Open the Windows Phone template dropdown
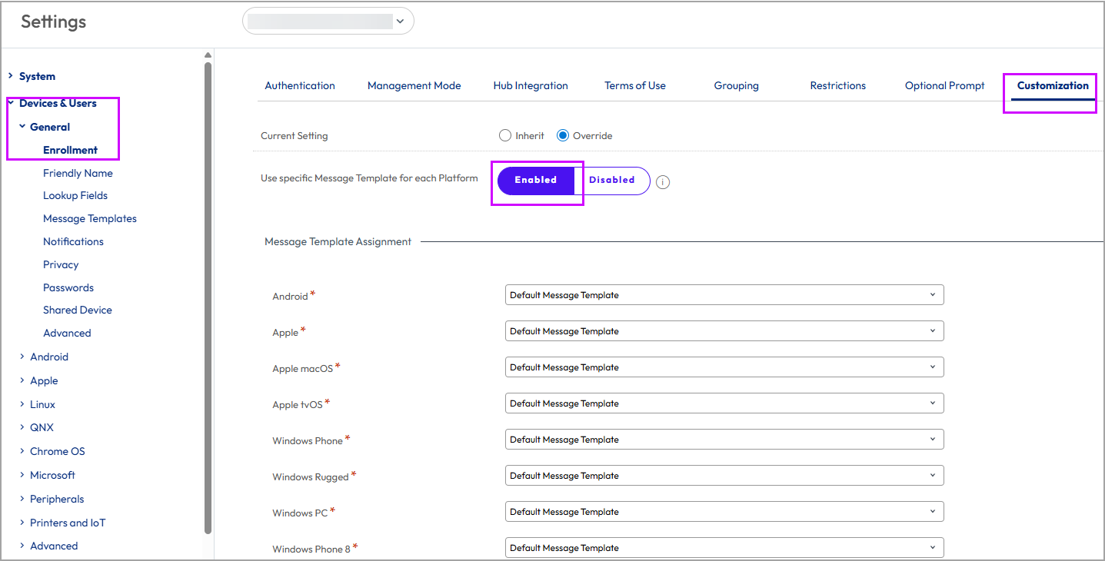The height and width of the screenshot is (561, 1105). pyautogui.click(x=724, y=440)
